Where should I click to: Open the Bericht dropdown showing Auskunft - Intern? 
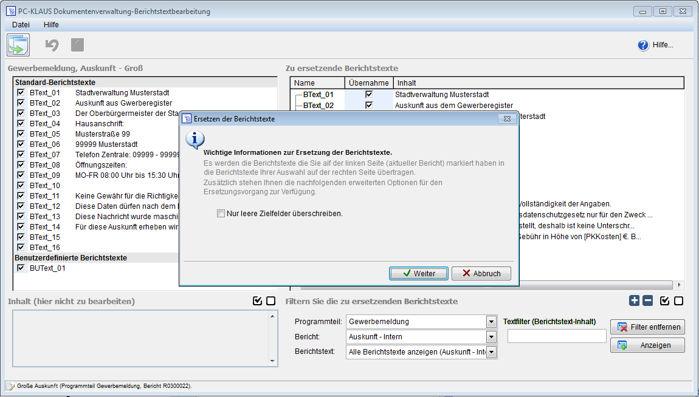491,337
